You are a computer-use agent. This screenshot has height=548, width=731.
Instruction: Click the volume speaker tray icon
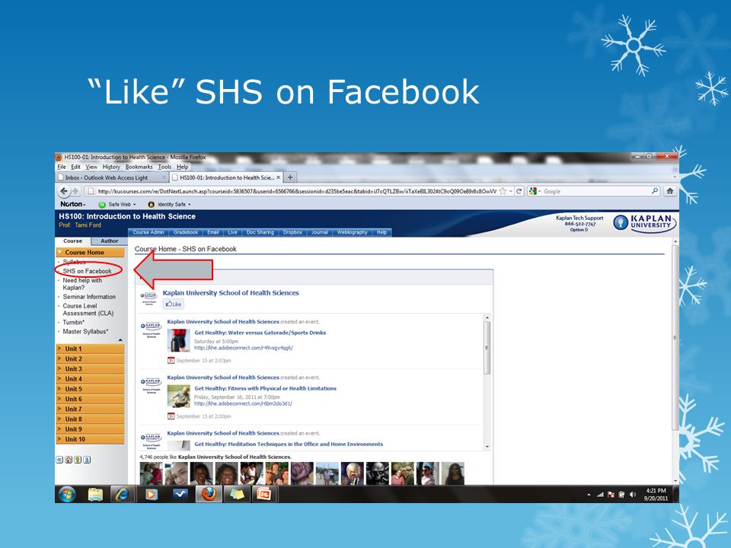click(633, 495)
